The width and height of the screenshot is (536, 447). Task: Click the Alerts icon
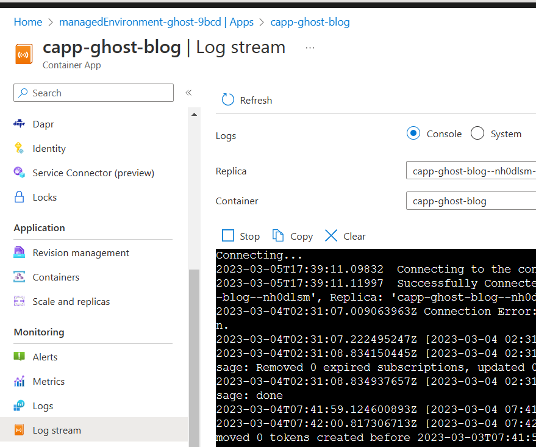(x=19, y=357)
